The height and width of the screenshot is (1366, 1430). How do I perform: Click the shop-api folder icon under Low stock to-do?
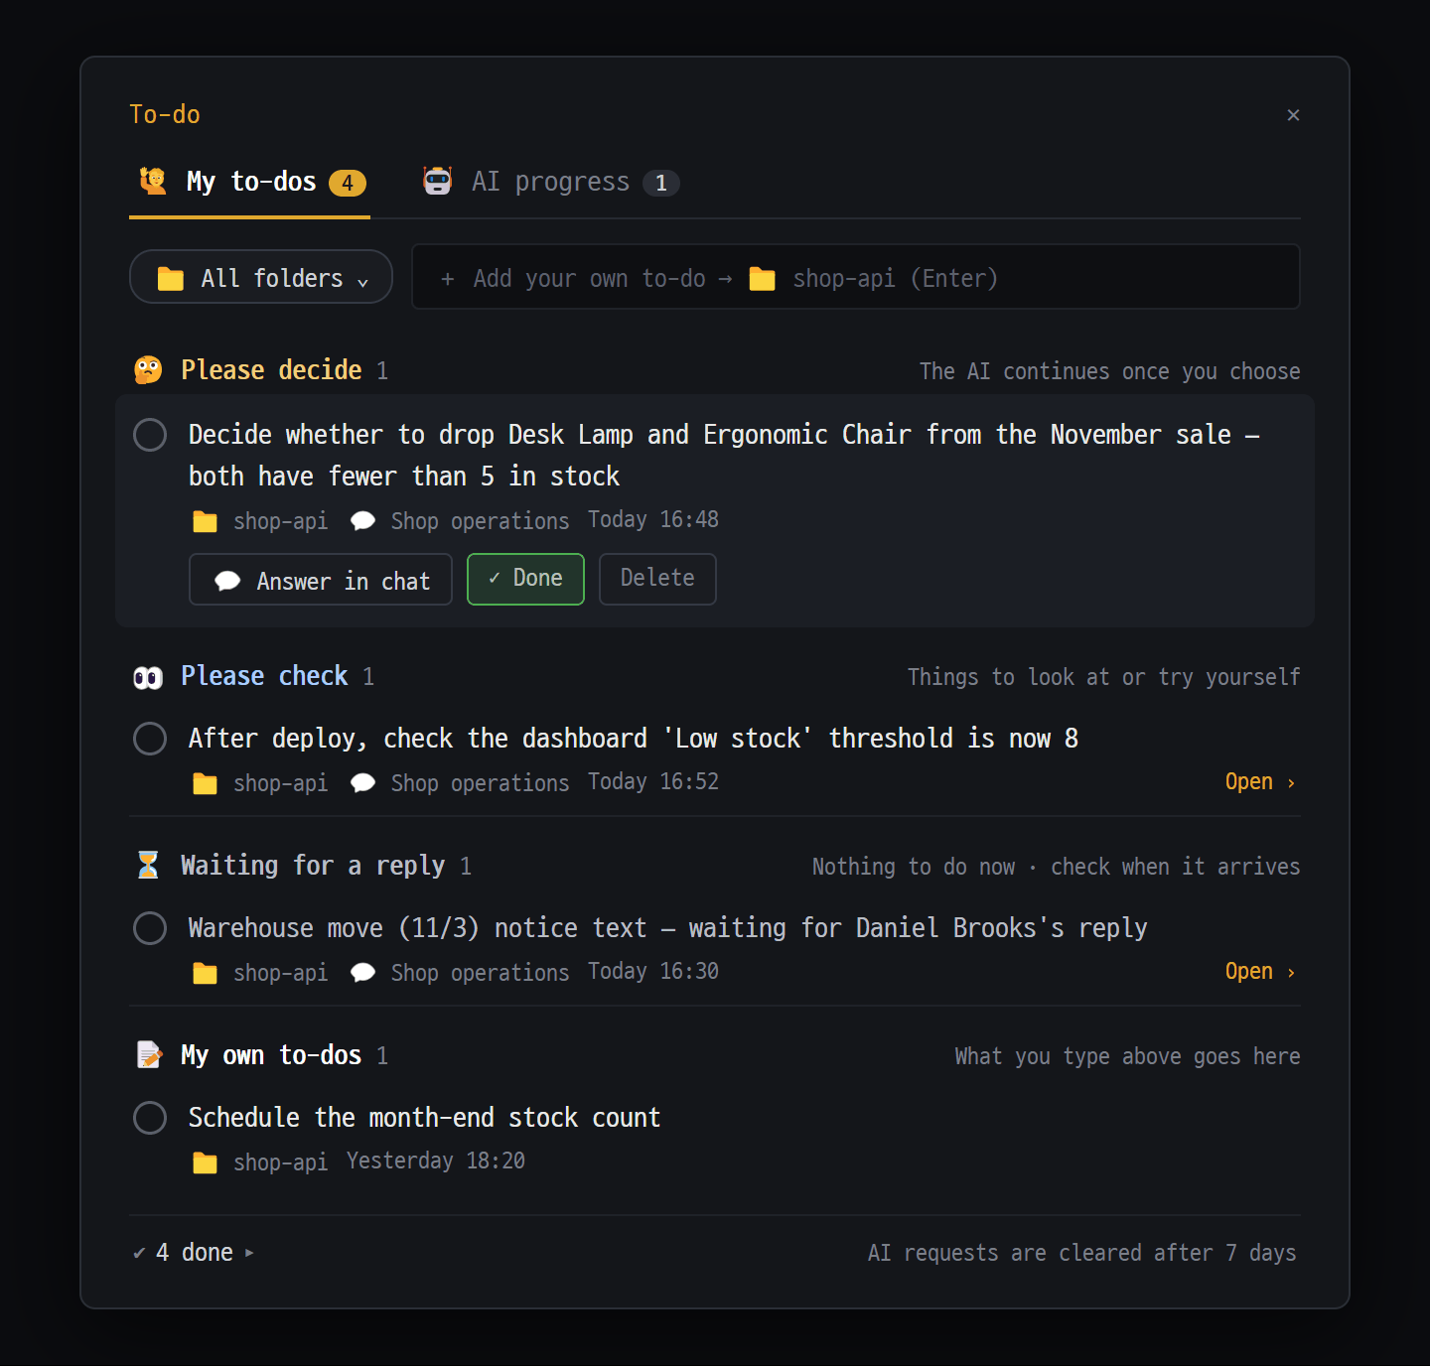[x=206, y=784]
